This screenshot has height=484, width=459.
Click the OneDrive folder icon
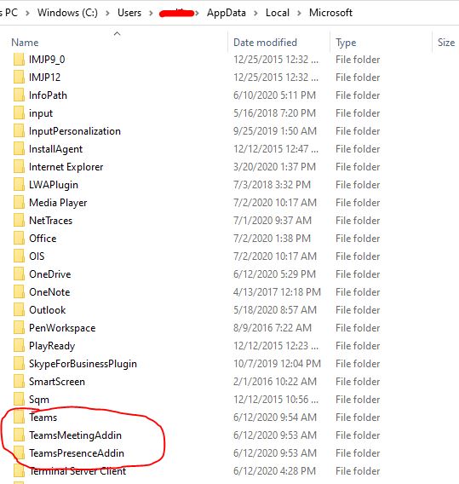(19, 274)
